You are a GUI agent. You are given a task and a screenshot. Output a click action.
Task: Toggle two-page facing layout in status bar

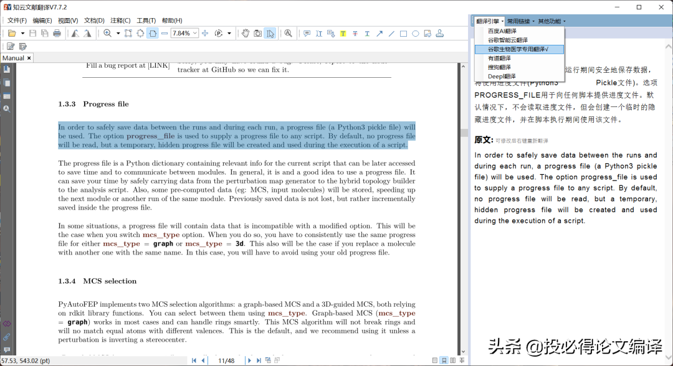(453, 360)
